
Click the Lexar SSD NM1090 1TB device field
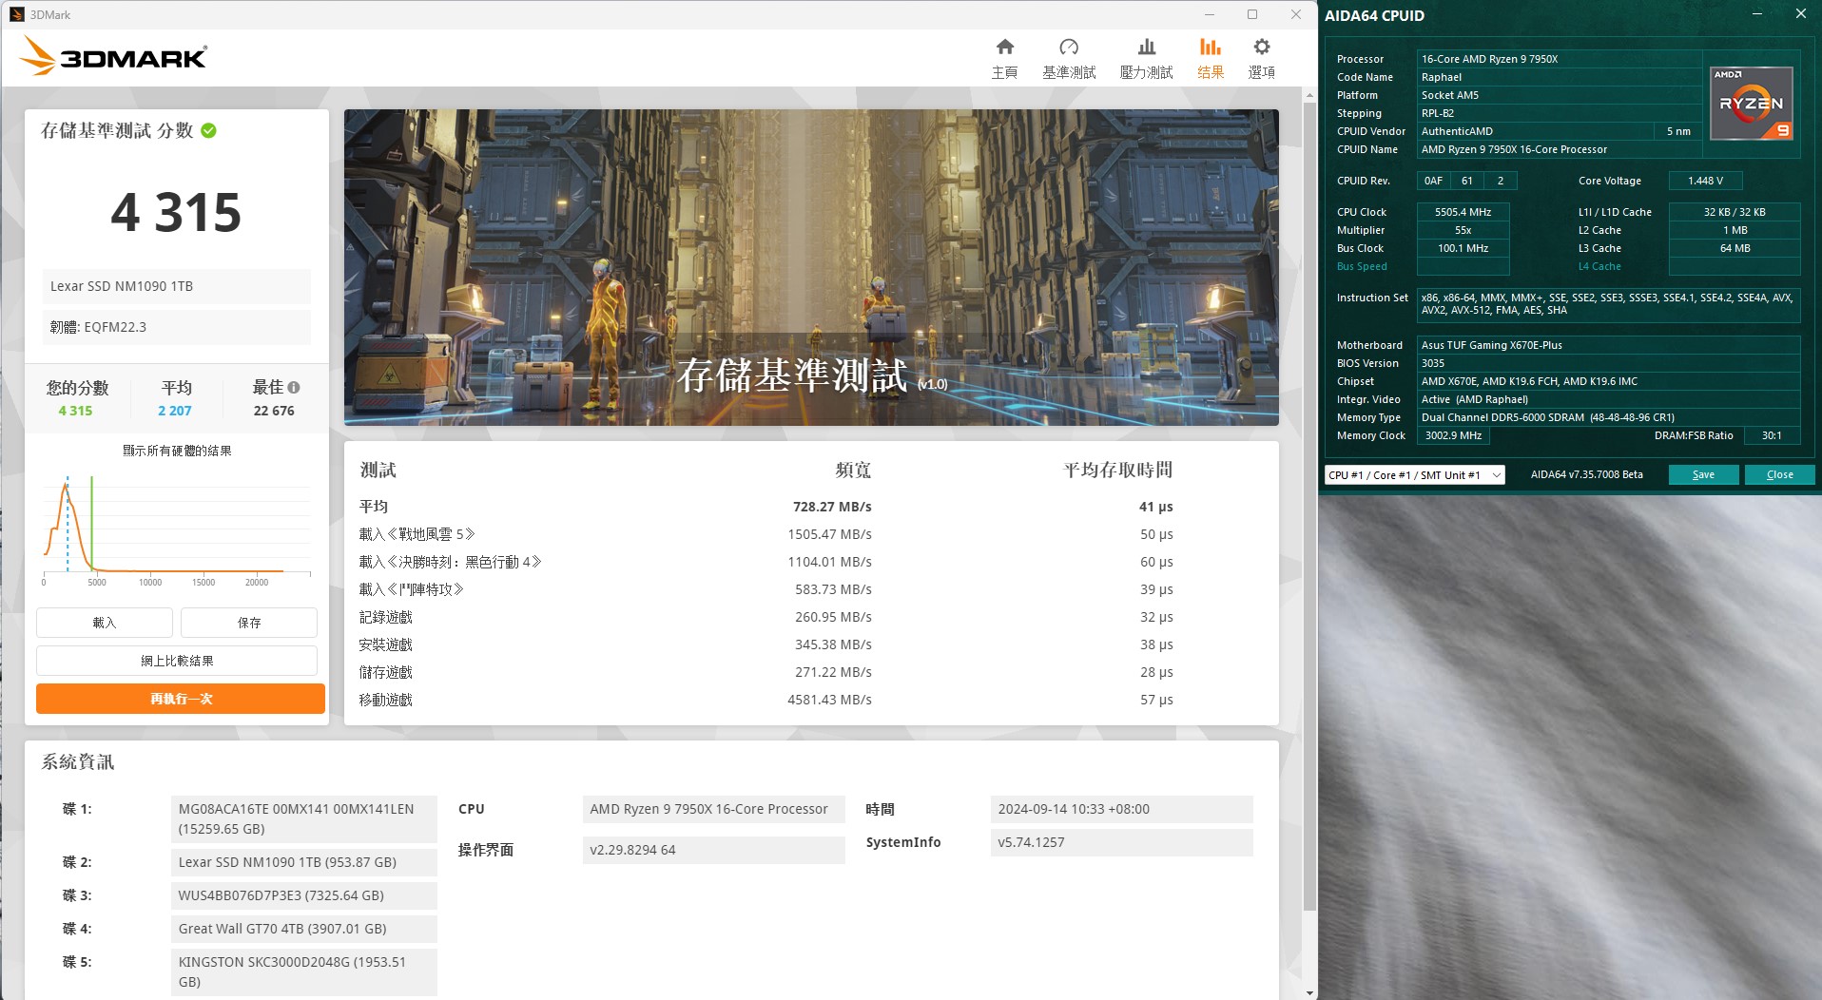tap(177, 286)
